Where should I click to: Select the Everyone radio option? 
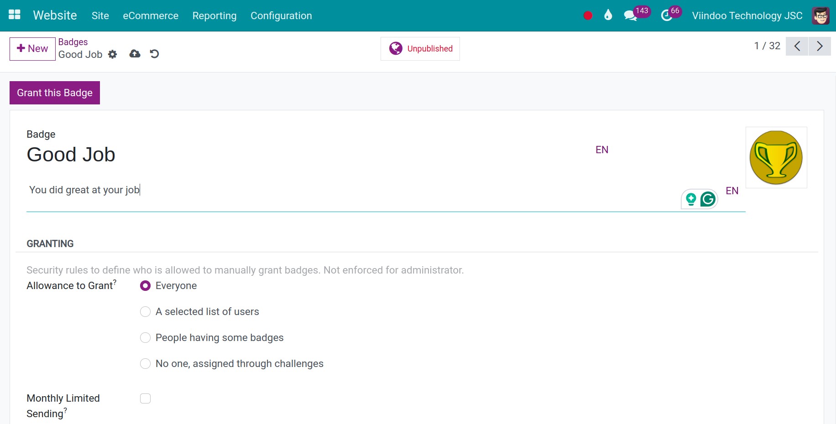click(x=145, y=286)
